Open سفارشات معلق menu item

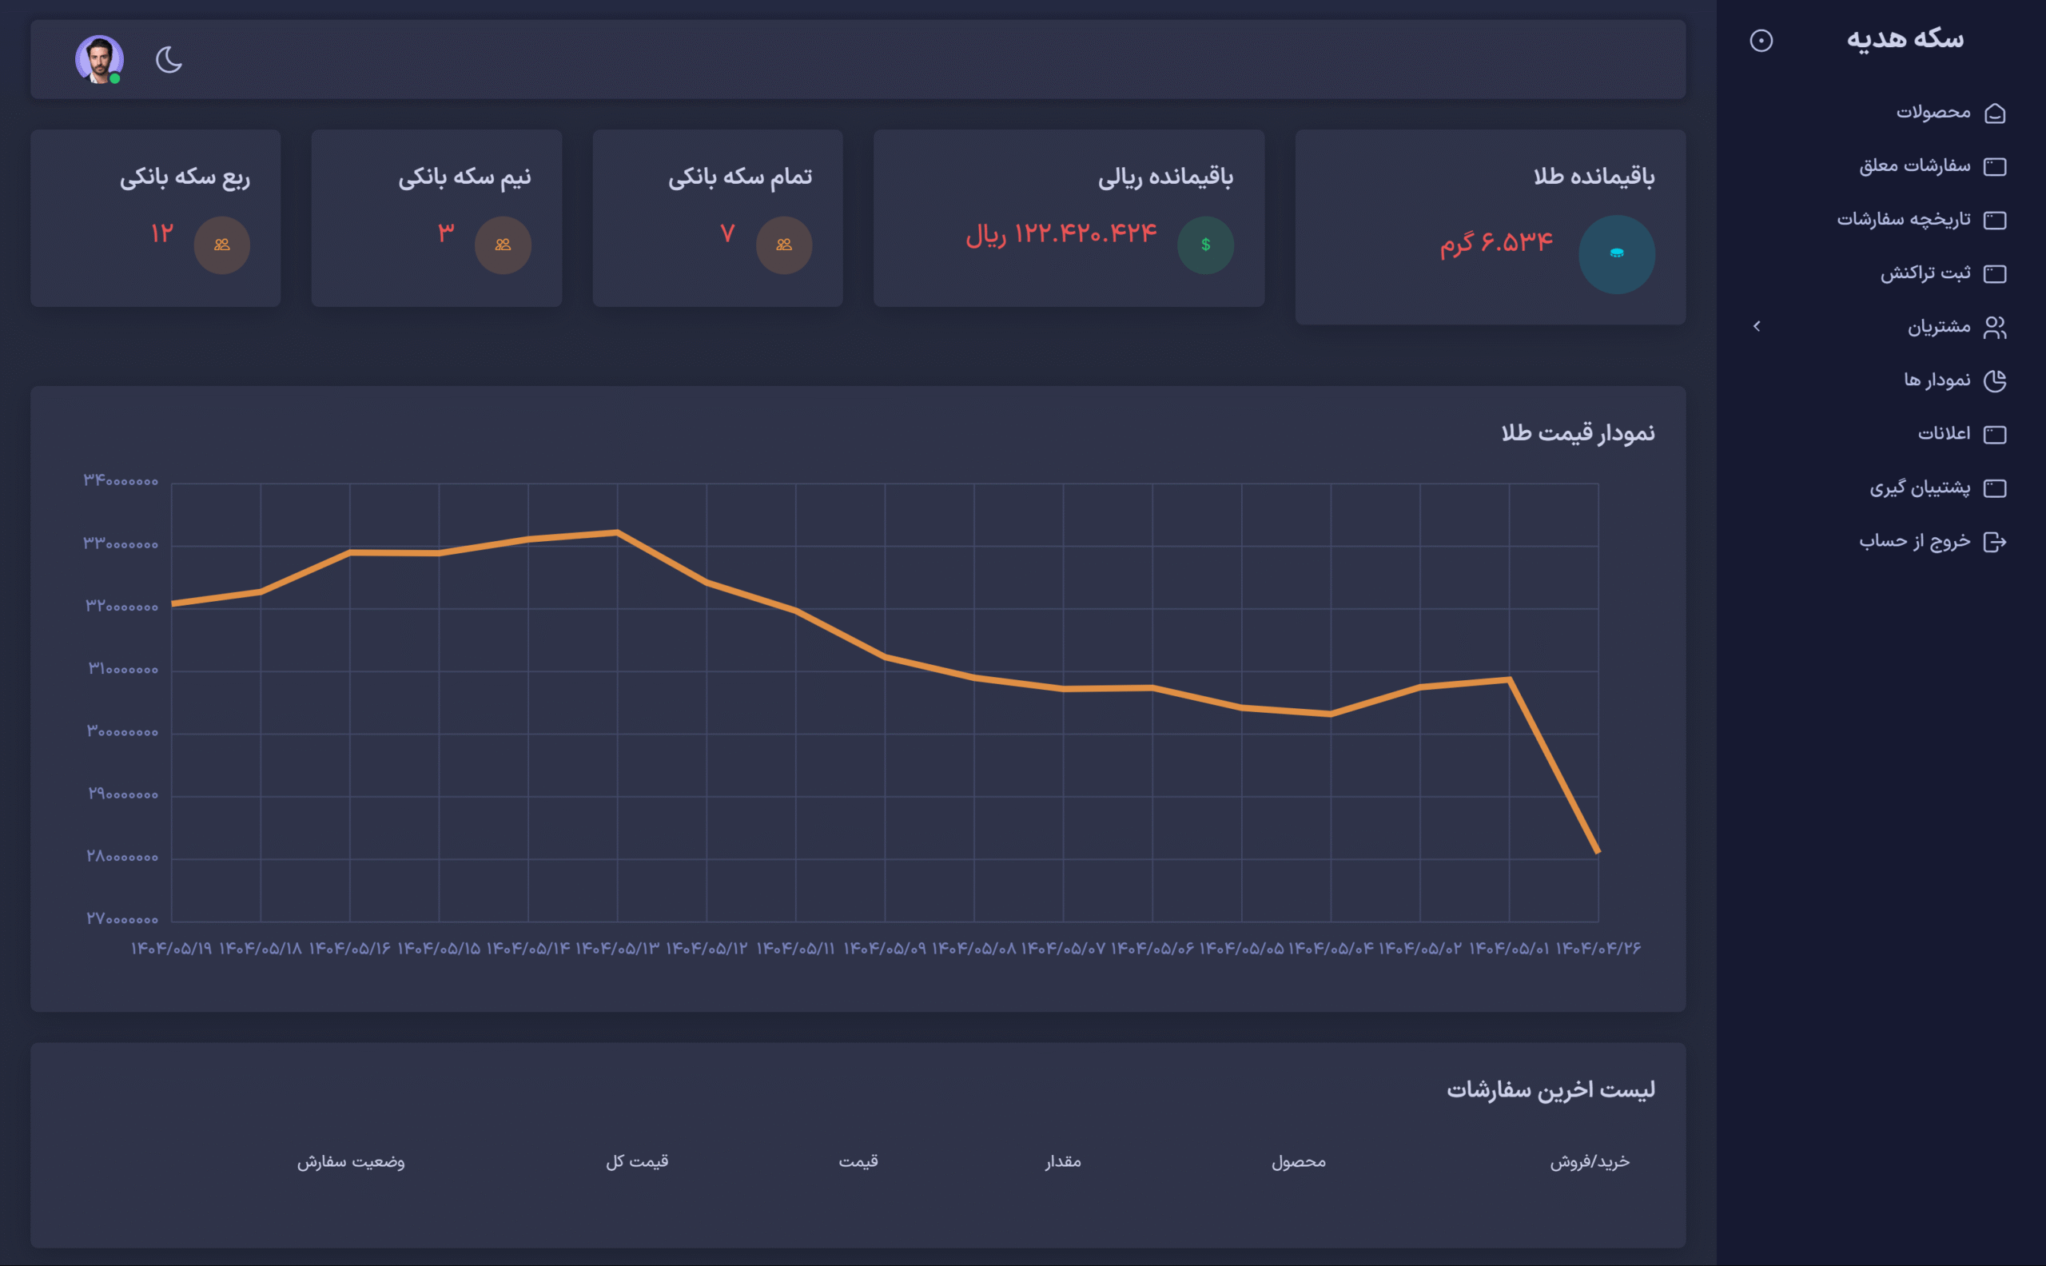pyautogui.click(x=1916, y=165)
